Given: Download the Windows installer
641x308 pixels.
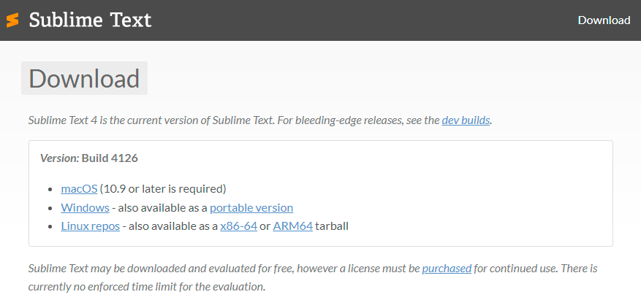Looking at the screenshot, I should click(85, 207).
